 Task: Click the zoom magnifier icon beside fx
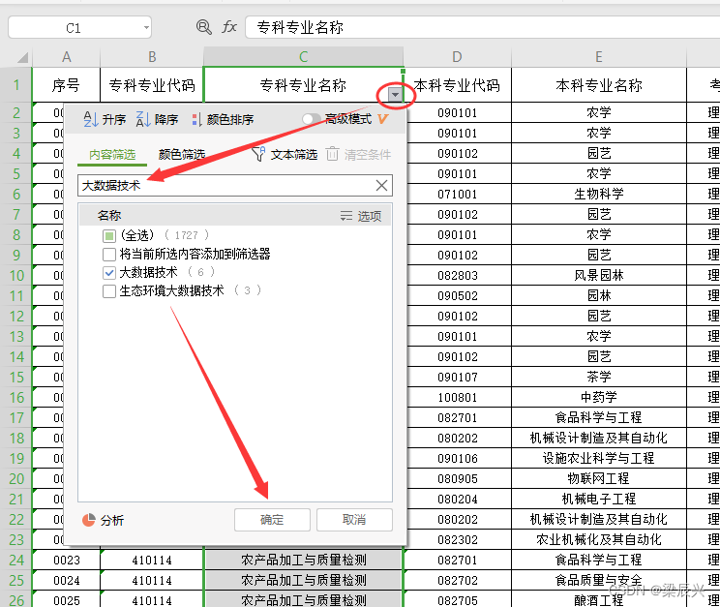[x=203, y=27]
